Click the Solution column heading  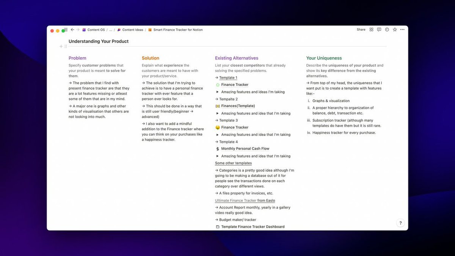pos(151,58)
